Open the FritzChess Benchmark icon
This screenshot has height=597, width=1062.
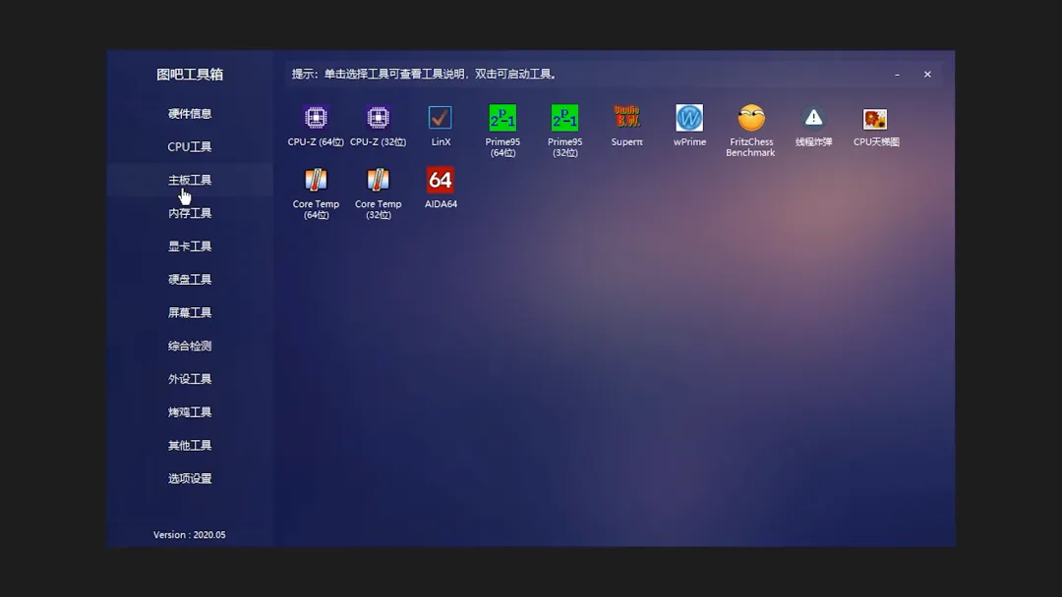pos(750,119)
